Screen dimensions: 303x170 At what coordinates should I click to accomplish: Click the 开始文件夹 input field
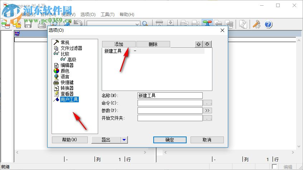pos(170,118)
